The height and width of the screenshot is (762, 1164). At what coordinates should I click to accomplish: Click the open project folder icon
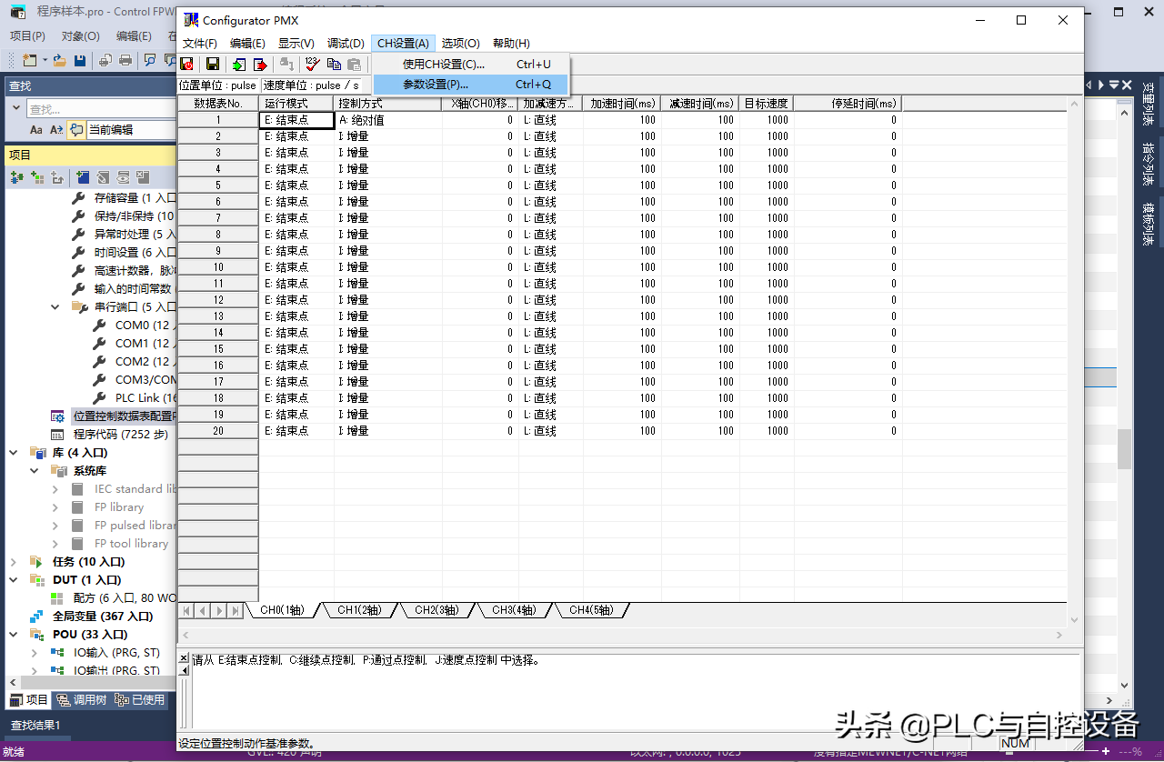(x=59, y=60)
